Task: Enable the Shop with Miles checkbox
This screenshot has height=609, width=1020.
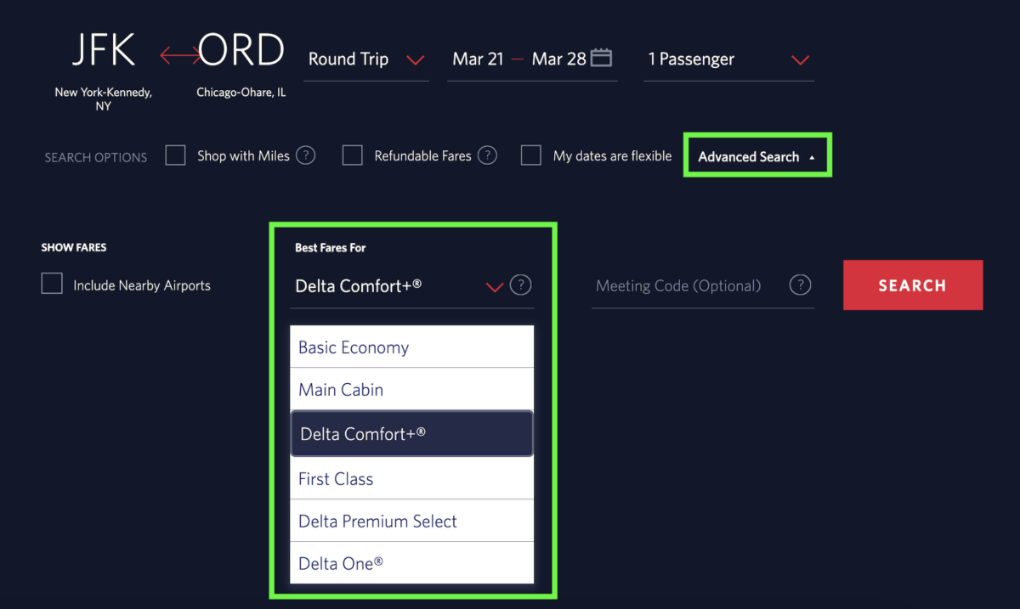Action: (175, 155)
